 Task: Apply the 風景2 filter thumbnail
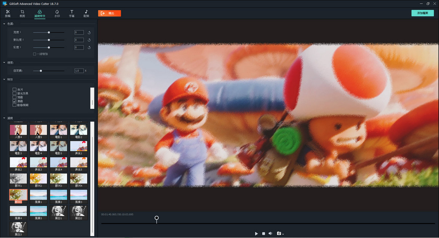coord(59,196)
